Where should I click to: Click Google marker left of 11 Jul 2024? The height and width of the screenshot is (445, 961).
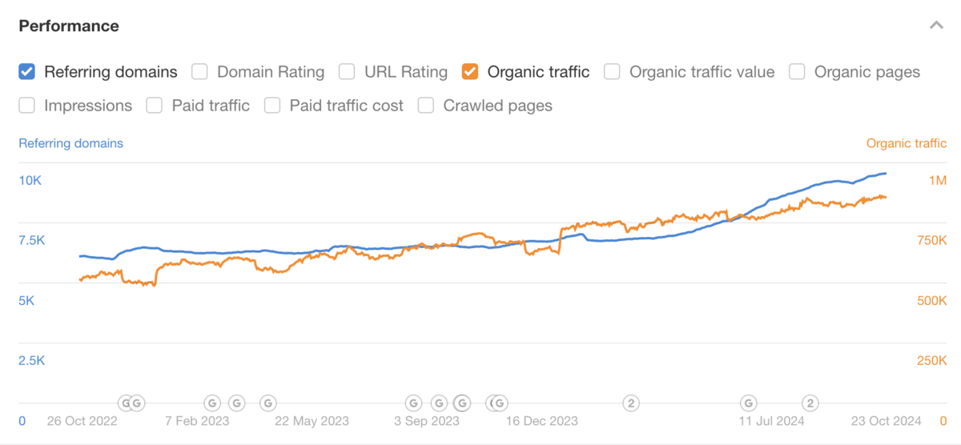(x=748, y=403)
